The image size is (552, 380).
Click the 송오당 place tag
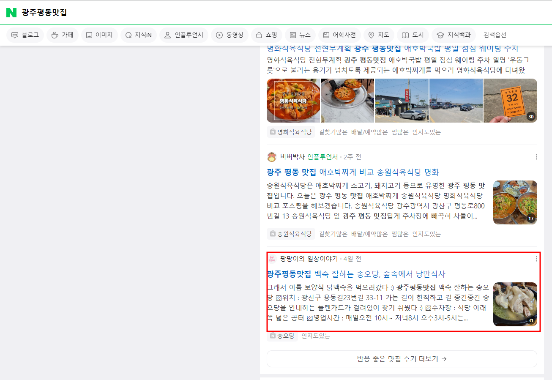click(282, 336)
